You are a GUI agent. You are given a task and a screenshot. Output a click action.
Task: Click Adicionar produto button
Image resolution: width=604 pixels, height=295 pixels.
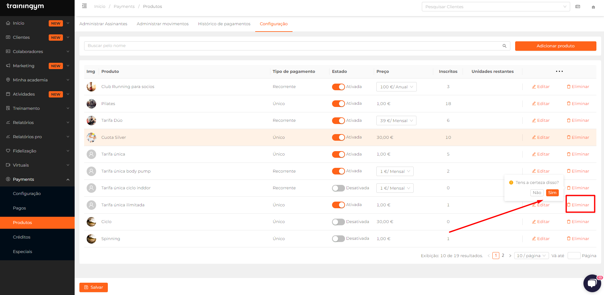coord(556,46)
